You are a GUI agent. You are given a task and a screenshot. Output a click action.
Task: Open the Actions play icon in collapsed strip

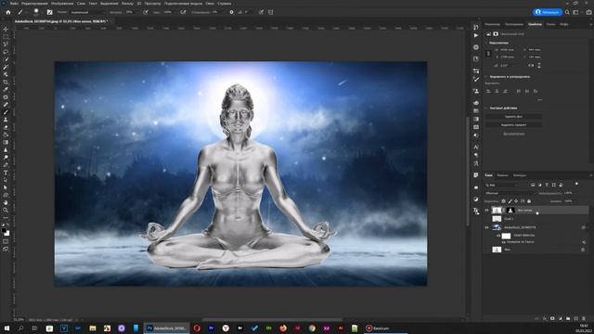[476, 35]
